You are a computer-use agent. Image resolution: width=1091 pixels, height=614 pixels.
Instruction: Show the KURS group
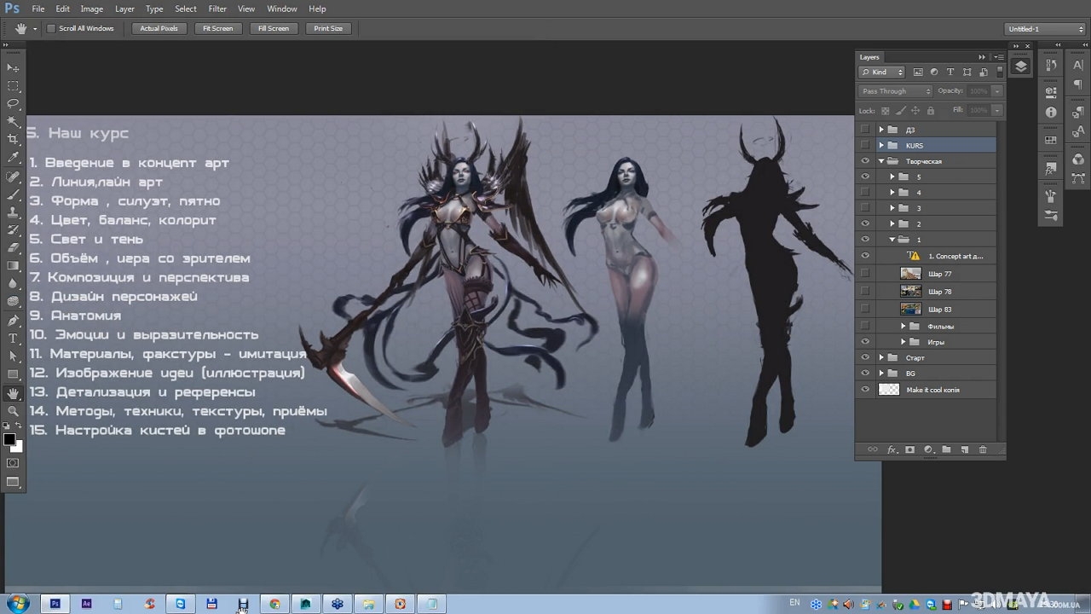pyautogui.click(x=865, y=145)
